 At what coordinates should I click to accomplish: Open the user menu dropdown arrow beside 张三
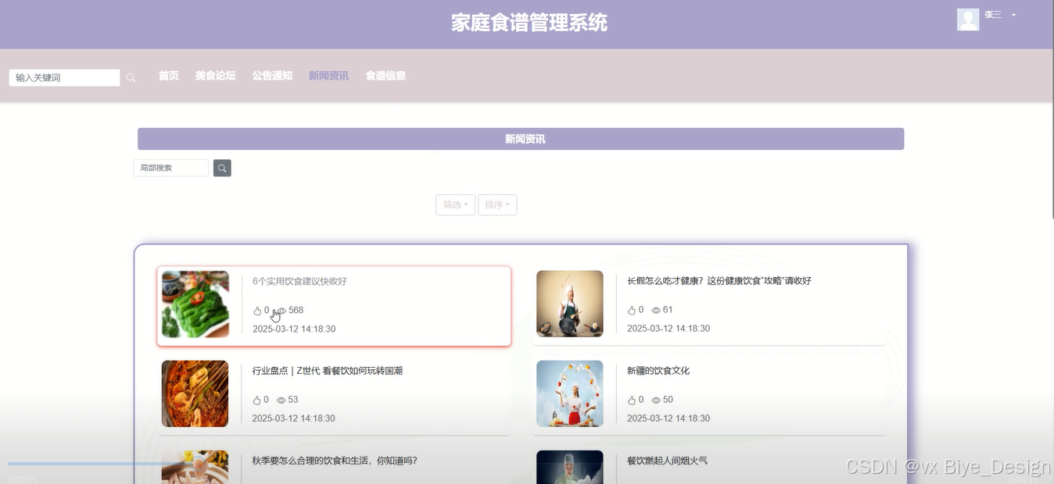1014,15
